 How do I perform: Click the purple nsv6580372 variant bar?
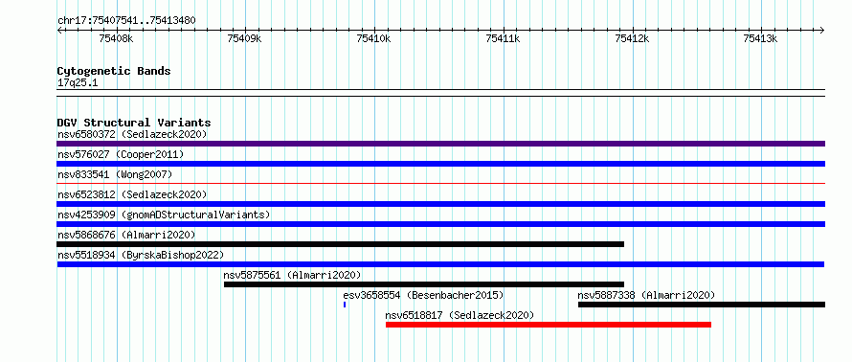point(440,144)
